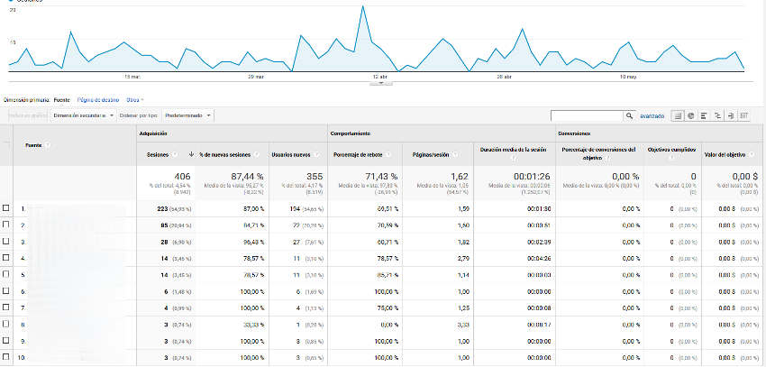
Task: Click the avanzado filter link
Action: point(652,115)
